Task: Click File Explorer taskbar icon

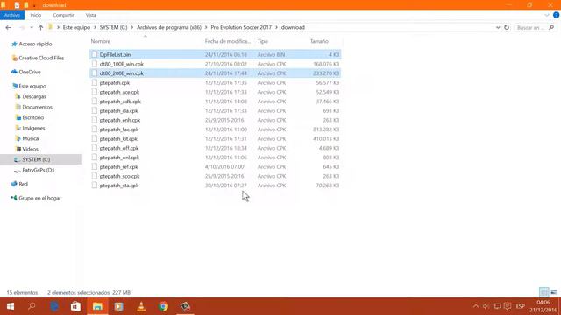Action: point(97,306)
